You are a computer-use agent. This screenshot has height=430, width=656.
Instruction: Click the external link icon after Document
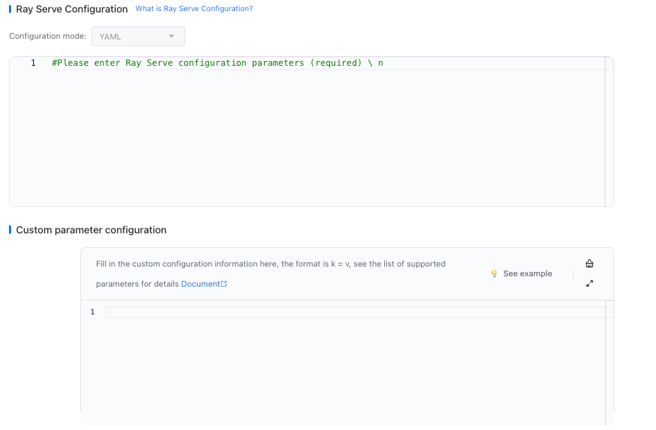pyautogui.click(x=224, y=284)
